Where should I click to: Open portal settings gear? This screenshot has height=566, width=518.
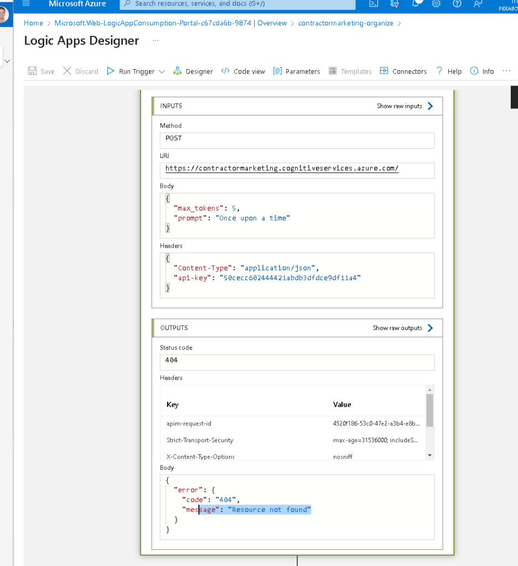(x=436, y=4)
